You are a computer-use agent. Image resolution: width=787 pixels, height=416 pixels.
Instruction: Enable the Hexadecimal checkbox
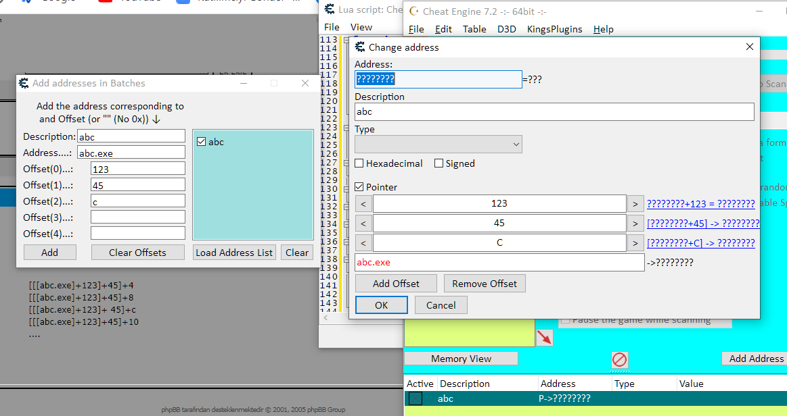point(359,163)
